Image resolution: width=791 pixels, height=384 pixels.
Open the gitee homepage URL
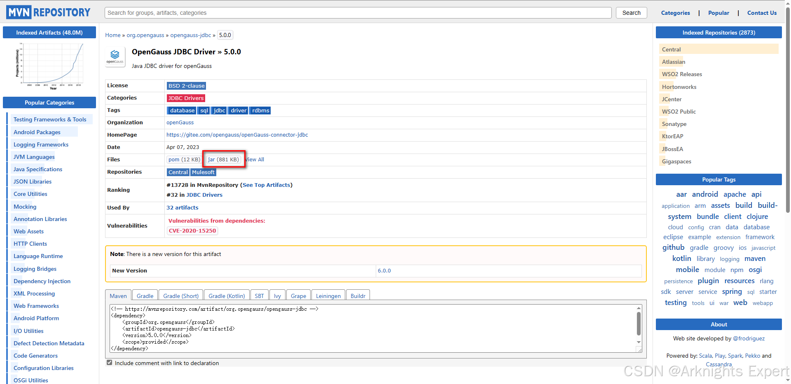point(237,135)
